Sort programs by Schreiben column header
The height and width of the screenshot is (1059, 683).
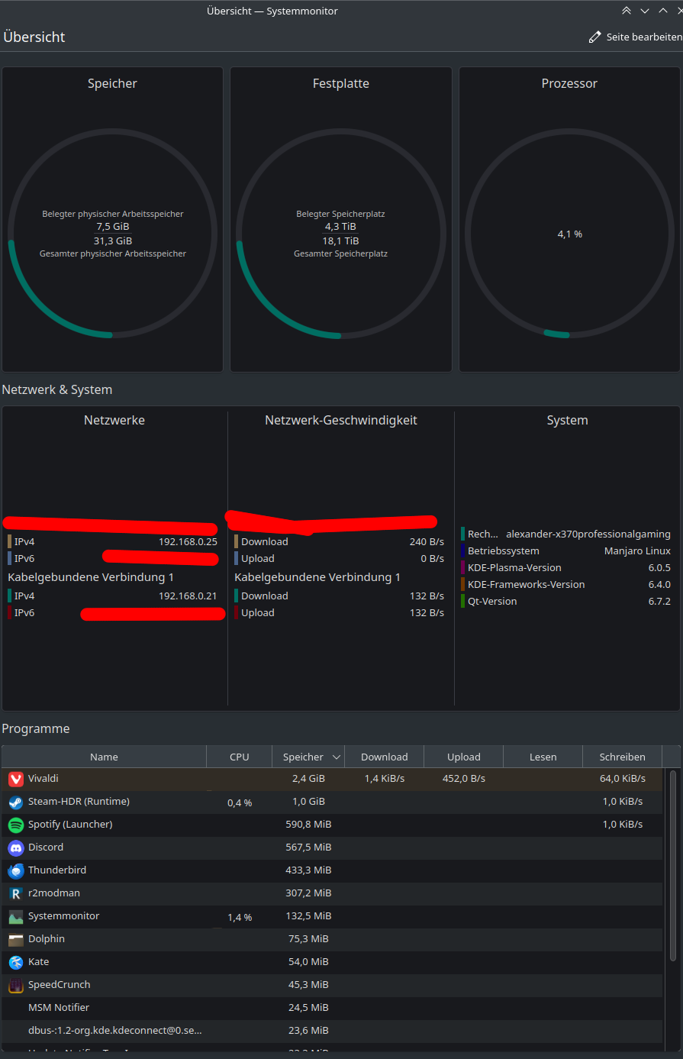[x=622, y=757]
